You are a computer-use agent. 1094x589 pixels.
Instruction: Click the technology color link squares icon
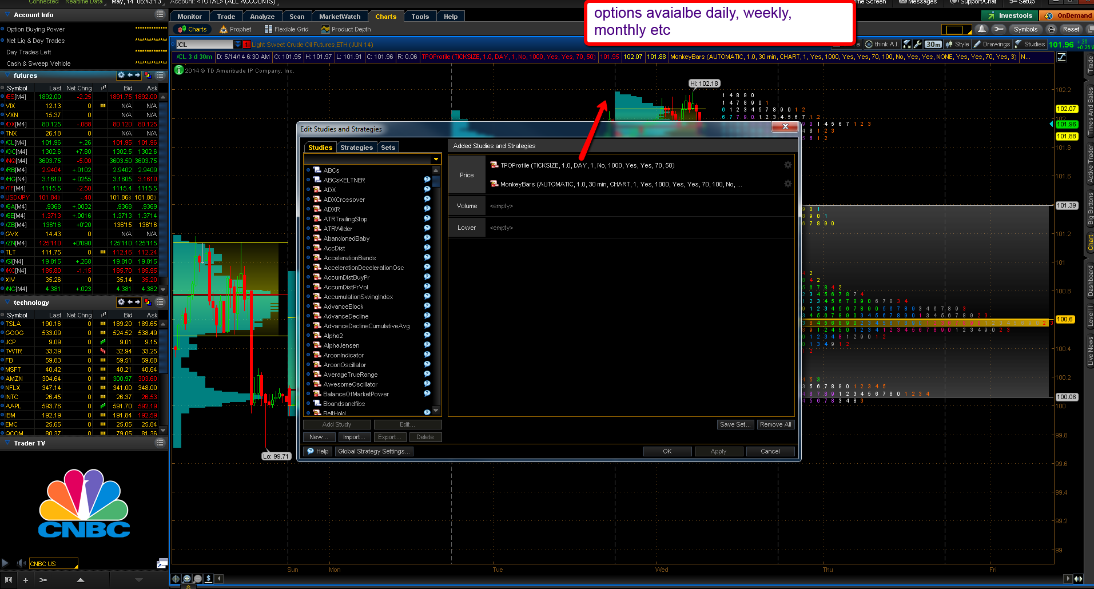148,302
